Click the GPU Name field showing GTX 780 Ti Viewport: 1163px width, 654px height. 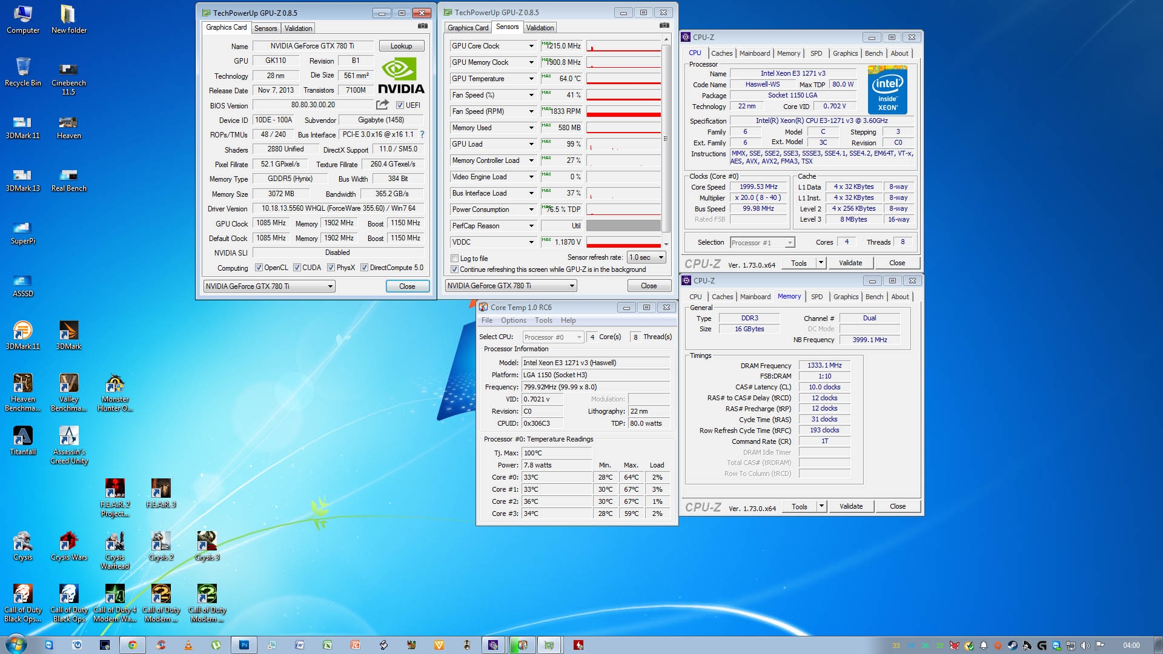(313, 46)
